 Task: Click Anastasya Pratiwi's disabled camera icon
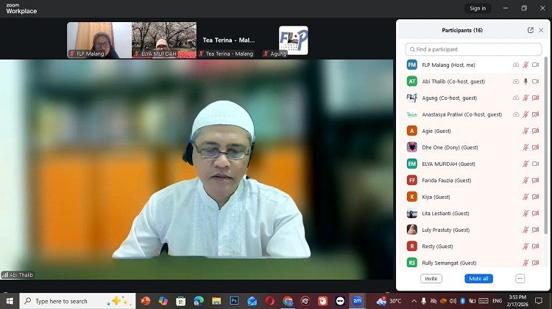(536, 114)
